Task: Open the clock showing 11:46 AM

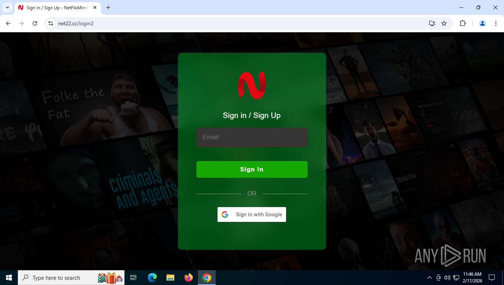Action: click(472, 278)
